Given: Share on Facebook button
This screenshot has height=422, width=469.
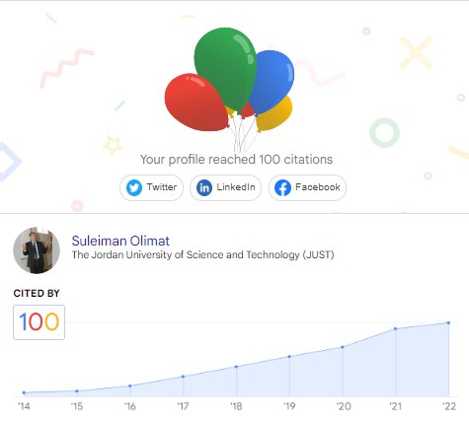Looking at the screenshot, I should 307,187.
